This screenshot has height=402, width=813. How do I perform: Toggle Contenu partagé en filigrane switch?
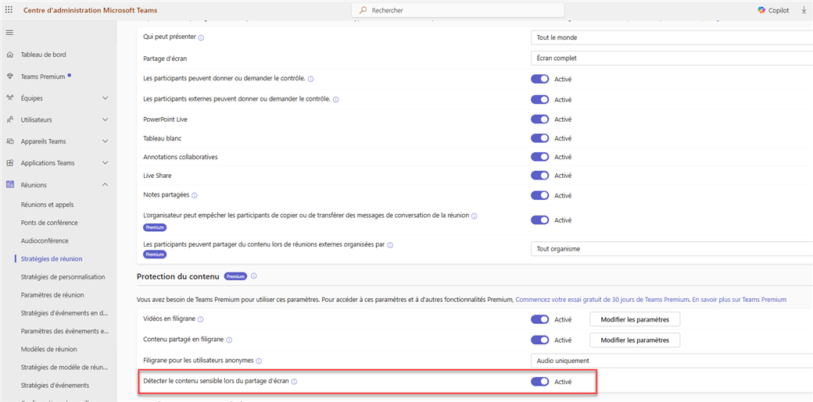pos(539,340)
